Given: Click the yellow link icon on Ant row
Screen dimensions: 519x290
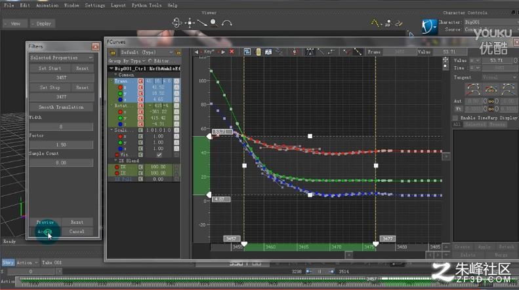Looking at the screenshot, I should pos(491,101).
